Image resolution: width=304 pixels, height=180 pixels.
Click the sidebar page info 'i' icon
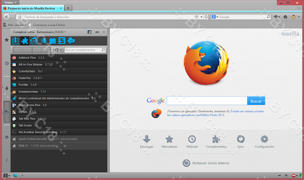tap(7, 160)
